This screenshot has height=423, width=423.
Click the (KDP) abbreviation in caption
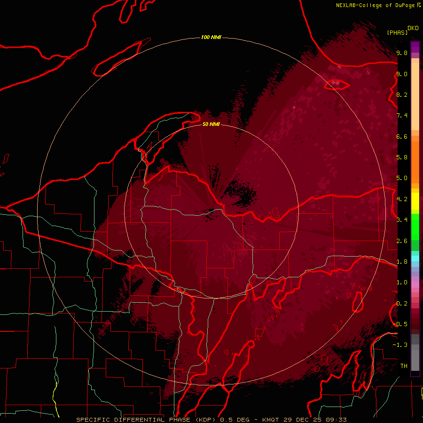[206, 420]
